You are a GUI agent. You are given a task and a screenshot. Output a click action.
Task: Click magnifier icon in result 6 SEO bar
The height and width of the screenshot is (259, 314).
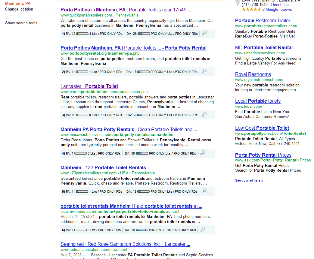[203, 230]
